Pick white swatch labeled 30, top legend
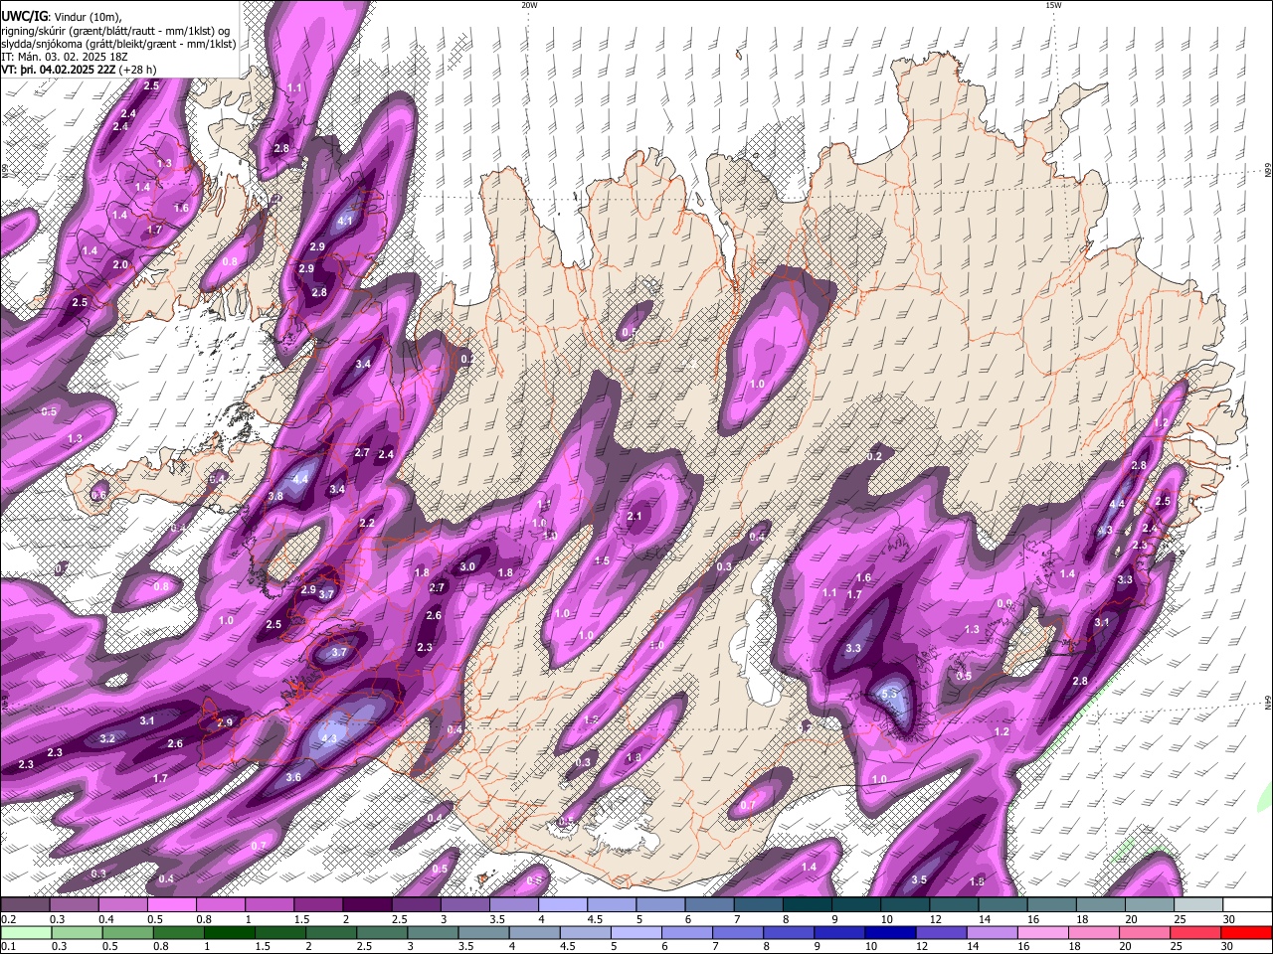The width and height of the screenshot is (1273, 954). click(1247, 904)
